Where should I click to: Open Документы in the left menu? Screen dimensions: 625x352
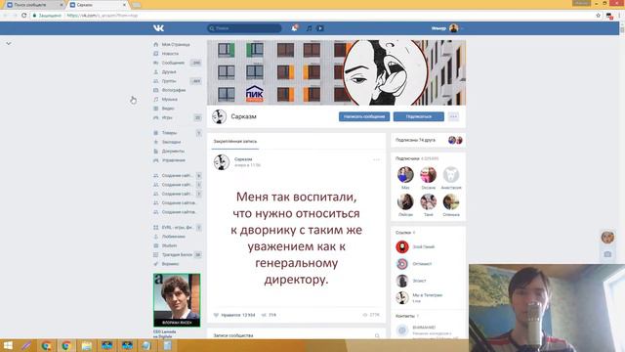pyautogui.click(x=173, y=152)
